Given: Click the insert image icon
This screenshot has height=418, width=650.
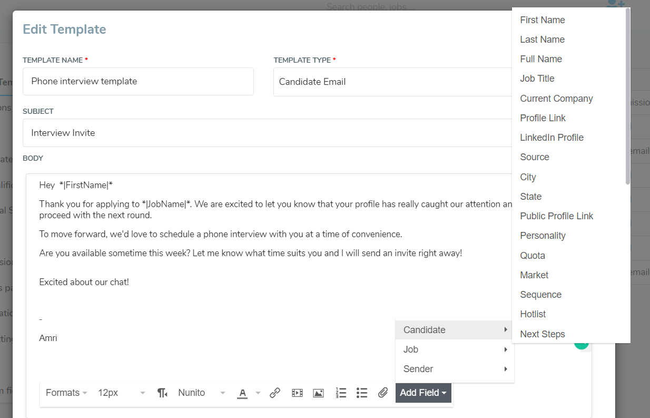Looking at the screenshot, I should click(318, 393).
